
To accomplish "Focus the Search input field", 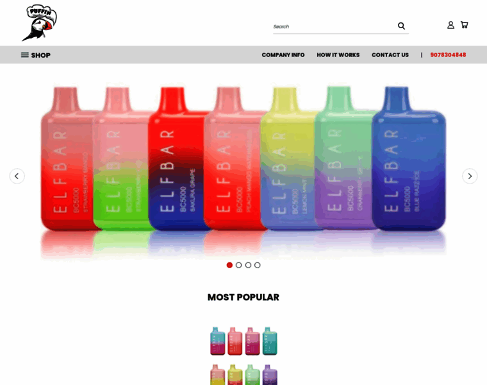I will click(x=334, y=26).
